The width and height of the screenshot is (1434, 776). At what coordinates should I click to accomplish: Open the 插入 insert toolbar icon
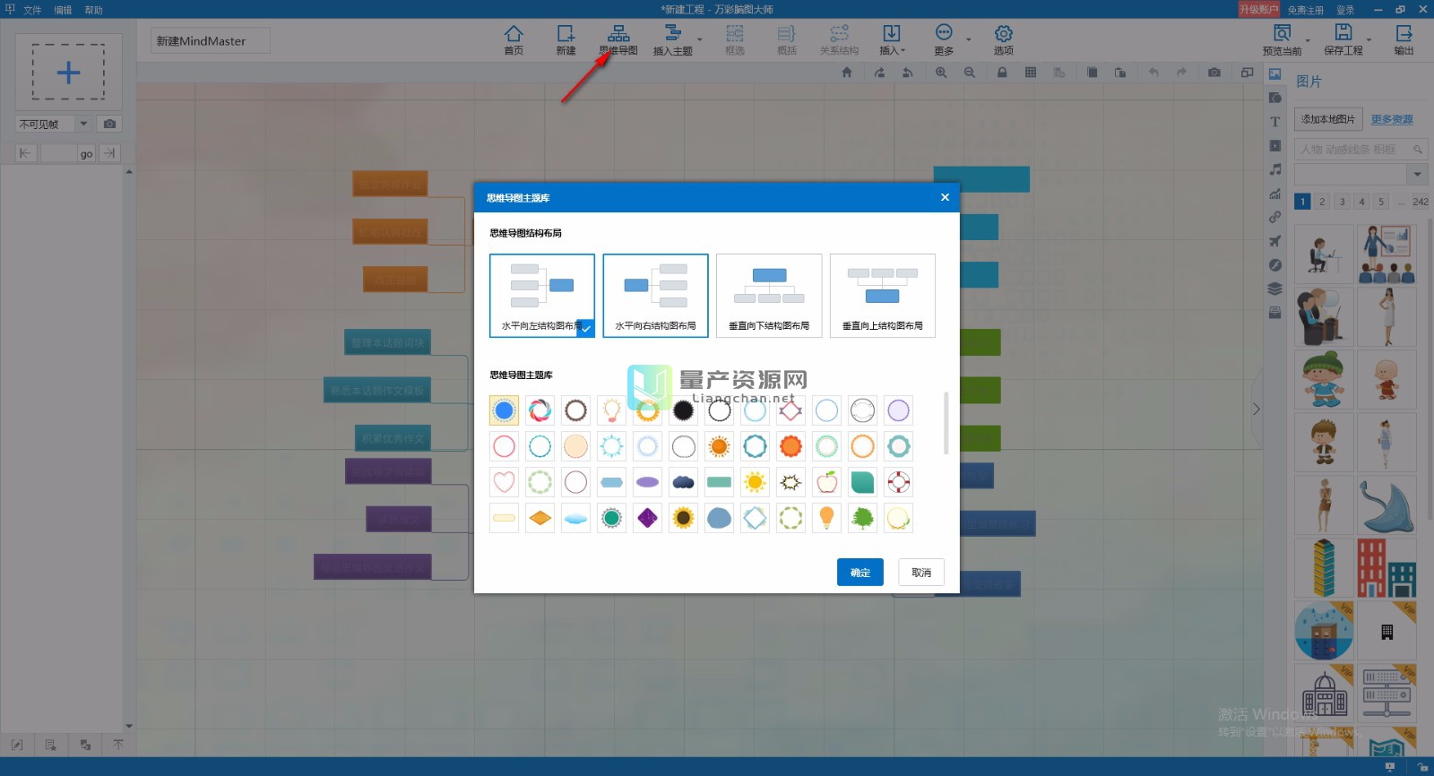[x=892, y=39]
